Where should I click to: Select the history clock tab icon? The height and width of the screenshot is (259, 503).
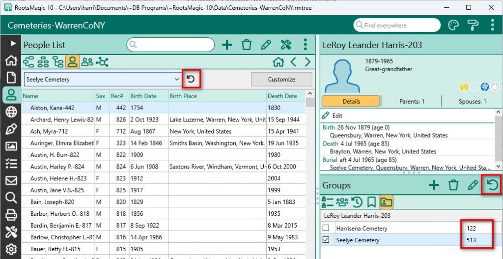(x=357, y=202)
